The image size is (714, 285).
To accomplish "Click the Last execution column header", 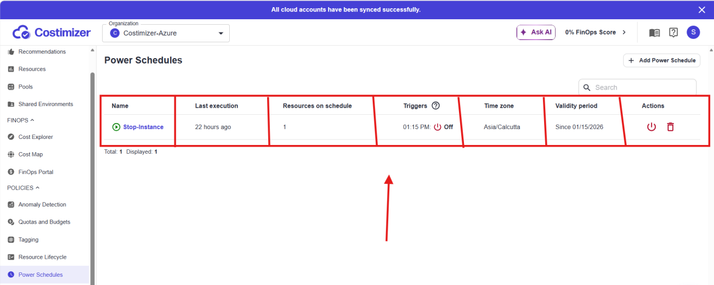I will 217,106.
